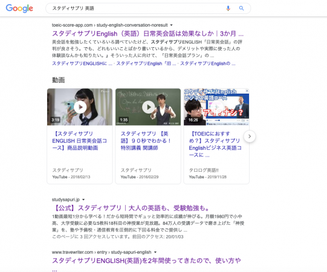Viewport: 327px width, 272px height.
Task: Show next videos with carousel arrow
Action: 250,137
